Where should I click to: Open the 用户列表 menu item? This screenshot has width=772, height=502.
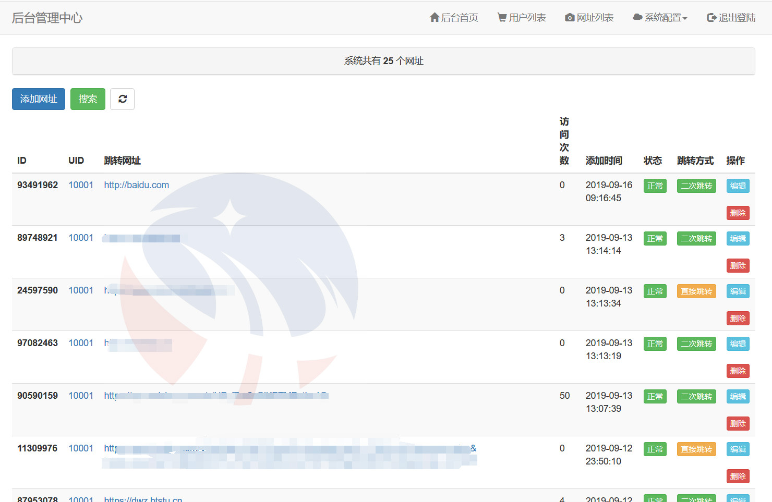point(527,18)
